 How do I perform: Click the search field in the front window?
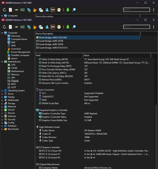[x=137, y=27]
